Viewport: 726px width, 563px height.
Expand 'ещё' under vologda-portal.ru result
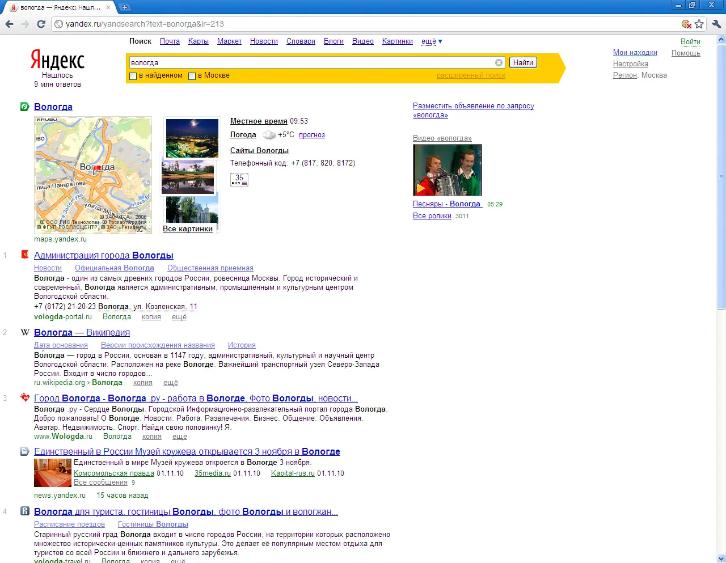(179, 317)
